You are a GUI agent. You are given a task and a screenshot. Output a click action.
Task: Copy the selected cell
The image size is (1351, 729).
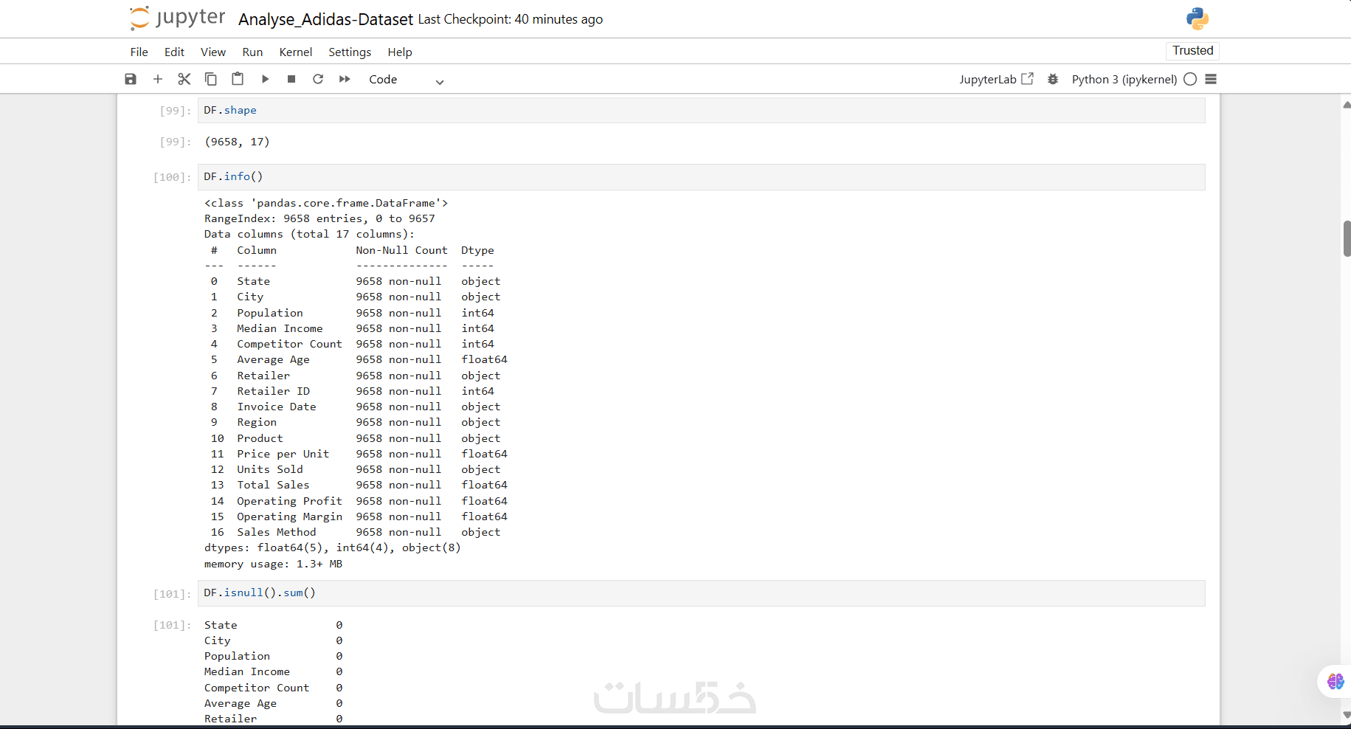pyautogui.click(x=211, y=79)
